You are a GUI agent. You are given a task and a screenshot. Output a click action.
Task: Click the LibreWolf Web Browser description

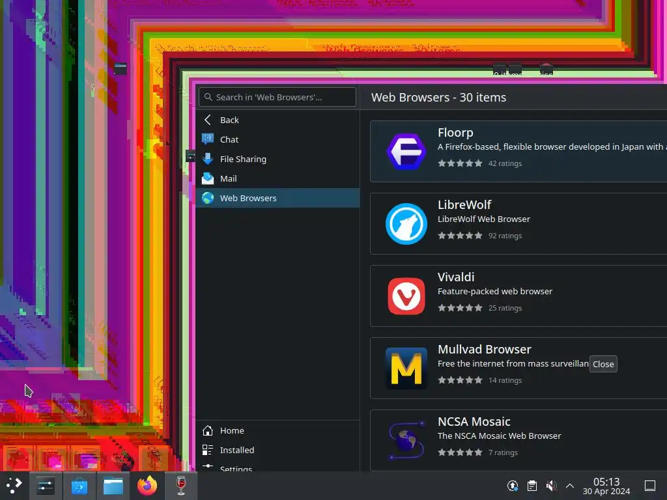pyautogui.click(x=484, y=219)
